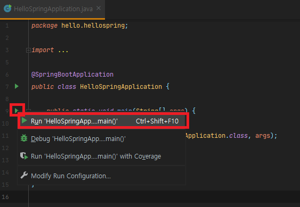Click the 'package' keyword on line 1

pos(44,26)
